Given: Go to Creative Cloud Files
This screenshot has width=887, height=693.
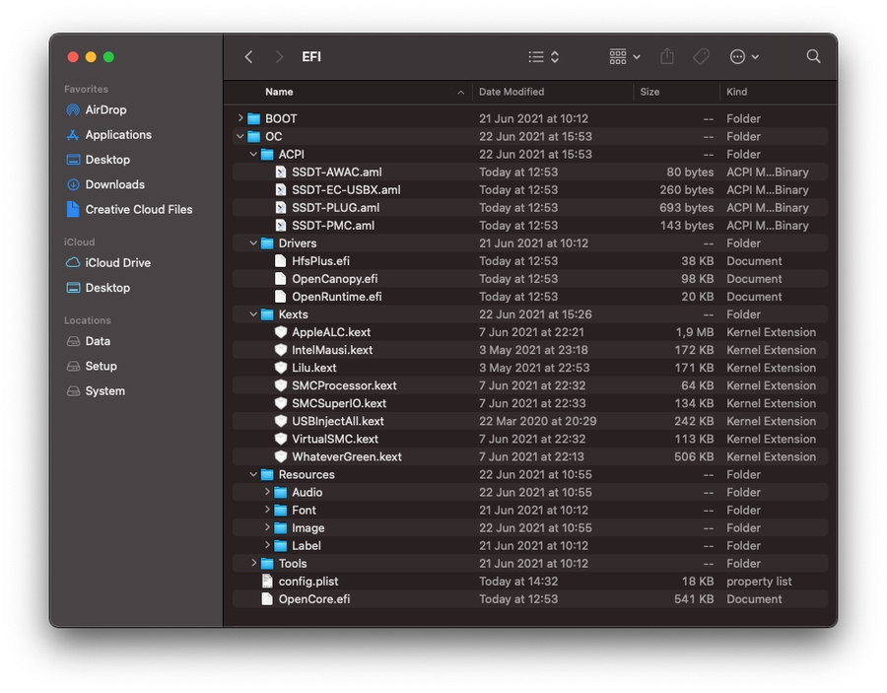Looking at the screenshot, I should (139, 209).
